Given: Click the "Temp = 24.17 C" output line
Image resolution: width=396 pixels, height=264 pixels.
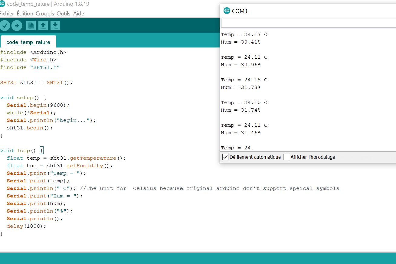Looking at the screenshot, I should 244,34.
